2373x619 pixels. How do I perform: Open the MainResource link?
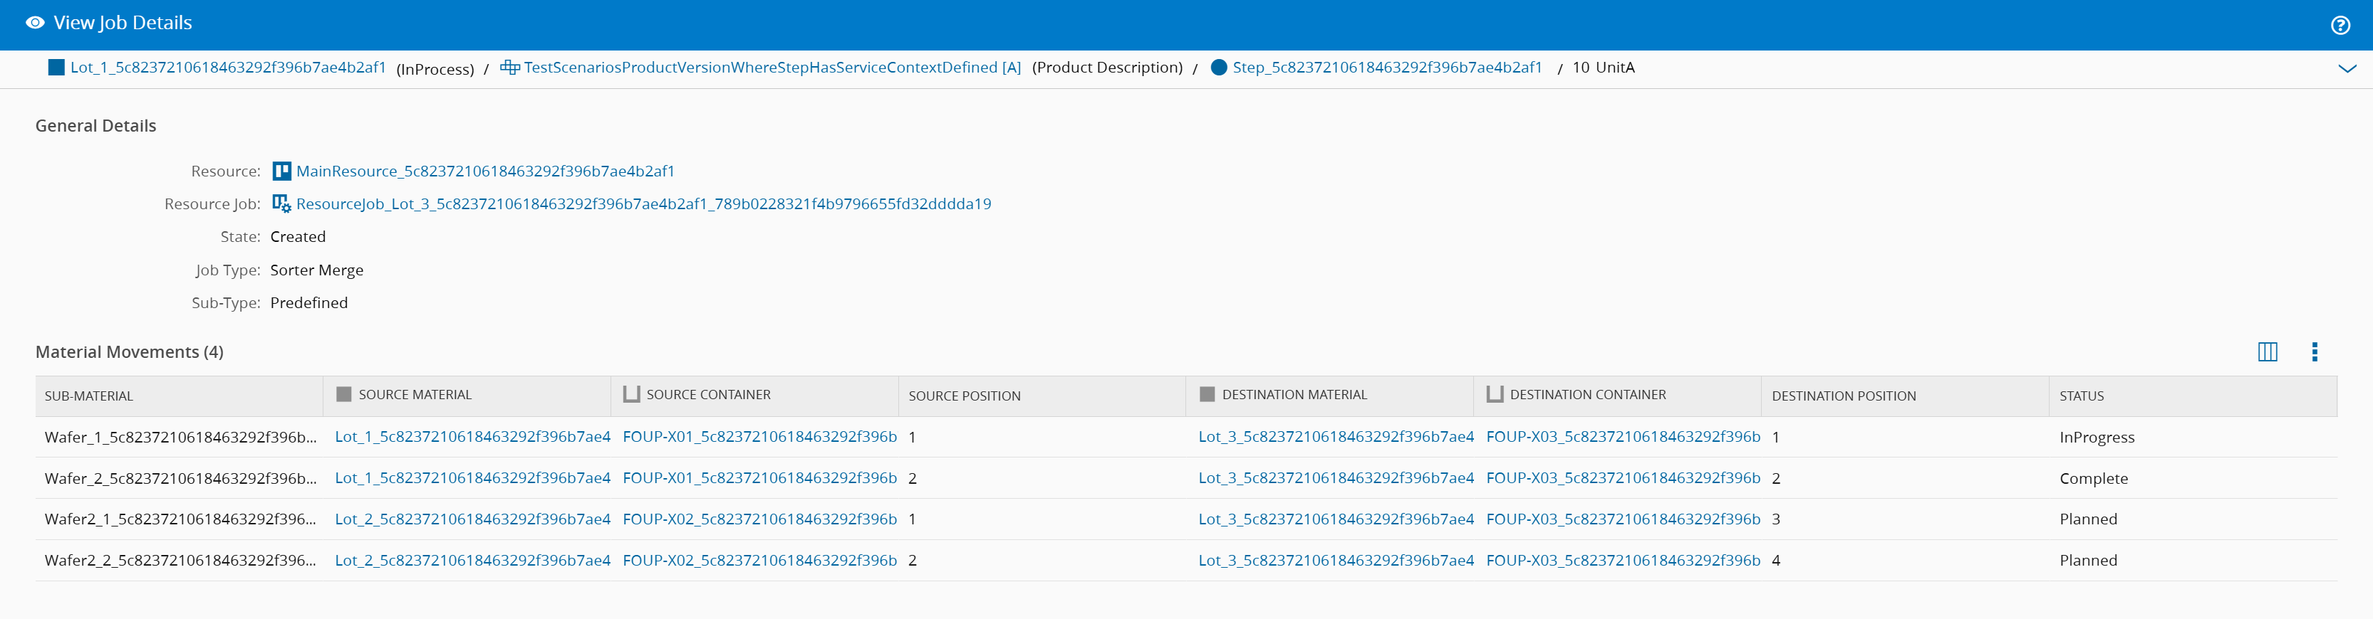coord(484,171)
